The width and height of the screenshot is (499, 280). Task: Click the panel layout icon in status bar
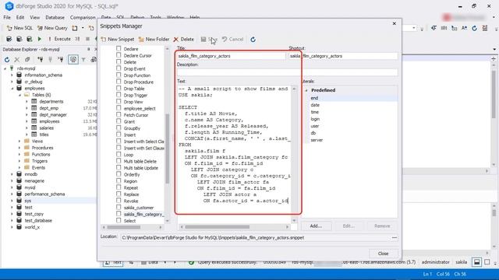tap(476, 262)
